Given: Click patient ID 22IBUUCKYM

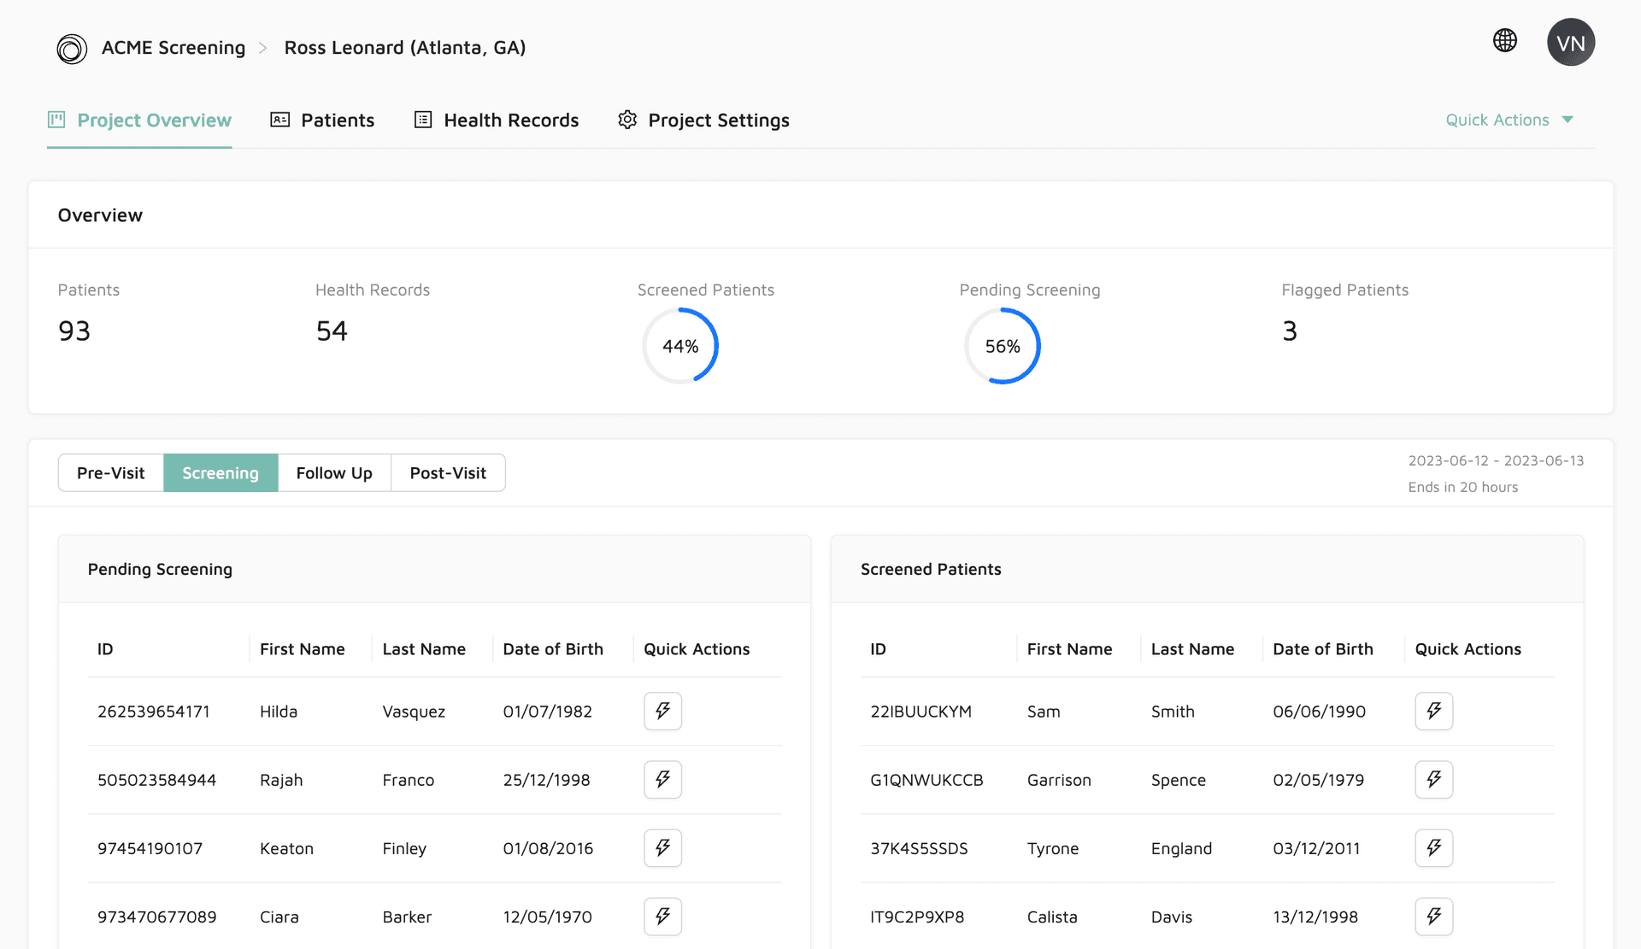Looking at the screenshot, I should [920, 712].
